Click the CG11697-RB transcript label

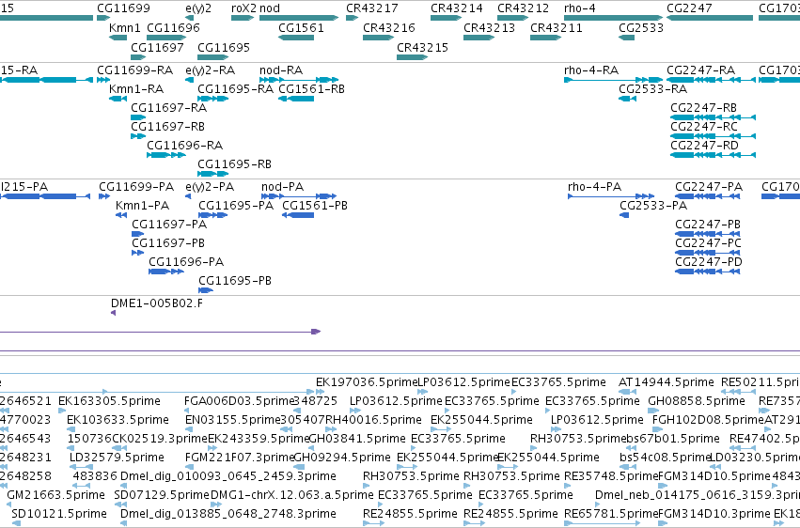pos(168,127)
